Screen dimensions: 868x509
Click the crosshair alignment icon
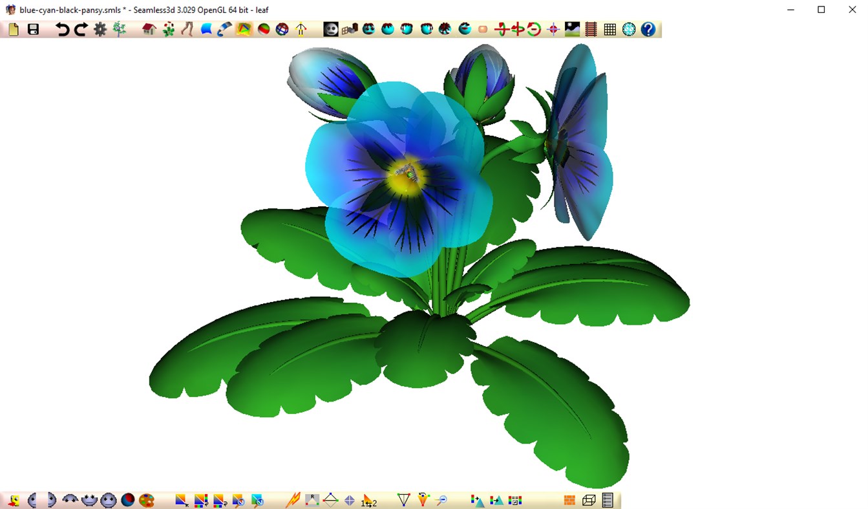tap(553, 28)
